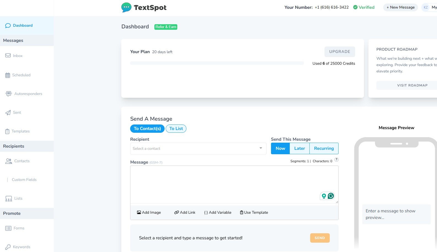437x252 pixels.
Task: Click the Message Preview heading
Action: point(396,128)
